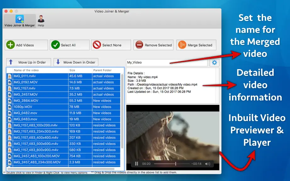Select the IMG_2864.MOV row
290x181 pixels.
tap(64, 101)
